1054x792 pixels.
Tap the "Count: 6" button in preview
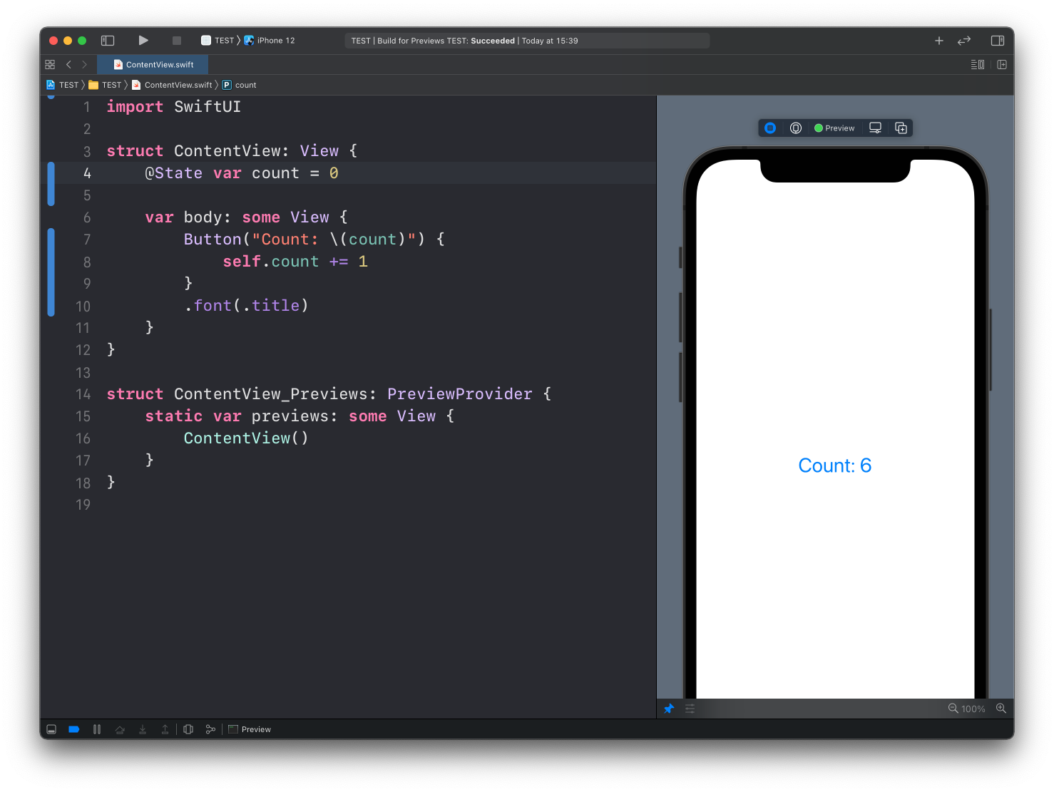[834, 466]
